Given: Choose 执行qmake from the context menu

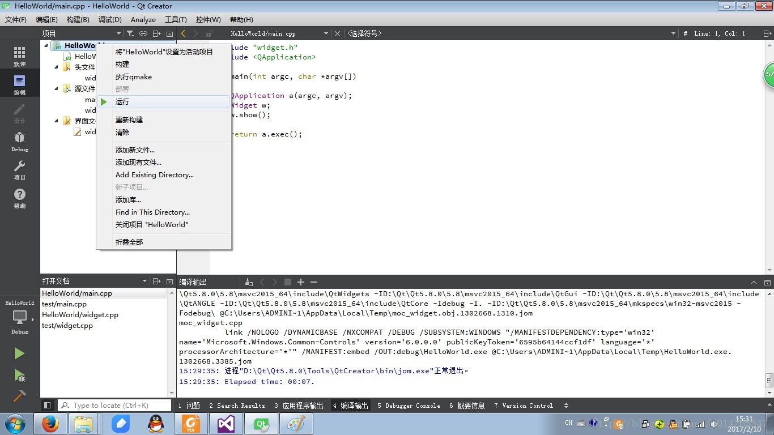Looking at the screenshot, I should pyautogui.click(x=164, y=77).
